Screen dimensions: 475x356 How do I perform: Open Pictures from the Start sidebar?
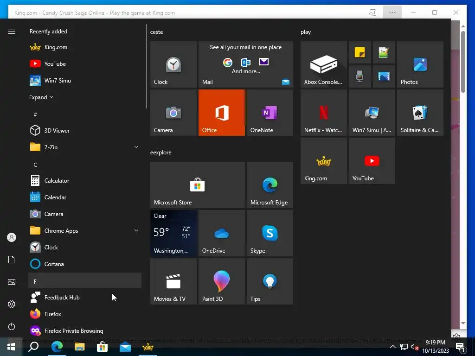click(12, 282)
